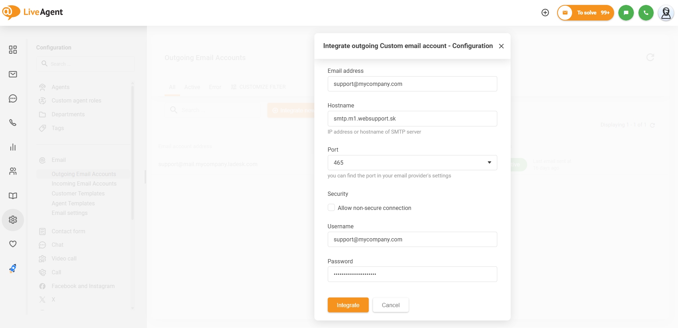Click the plus circle create icon
678x328 pixels.
[x=545, y=13]
